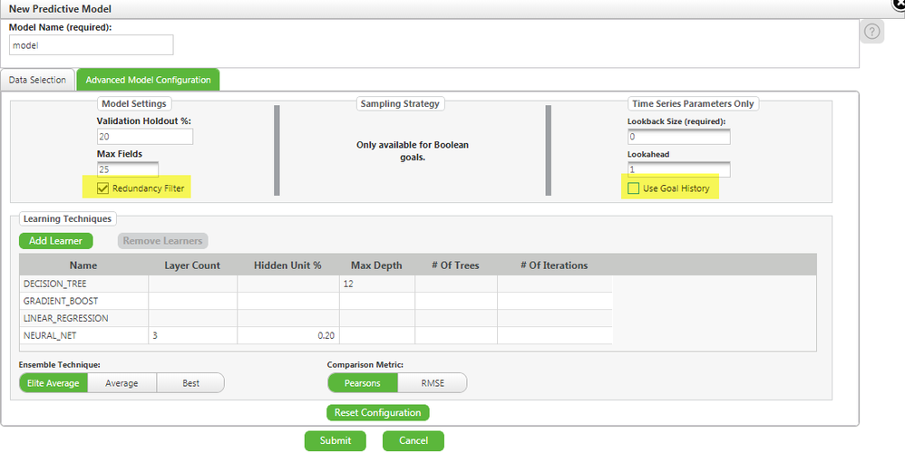Open the Advanced Model Configuration tab
The width and height of the screenshot is (905, 453).
148,80
